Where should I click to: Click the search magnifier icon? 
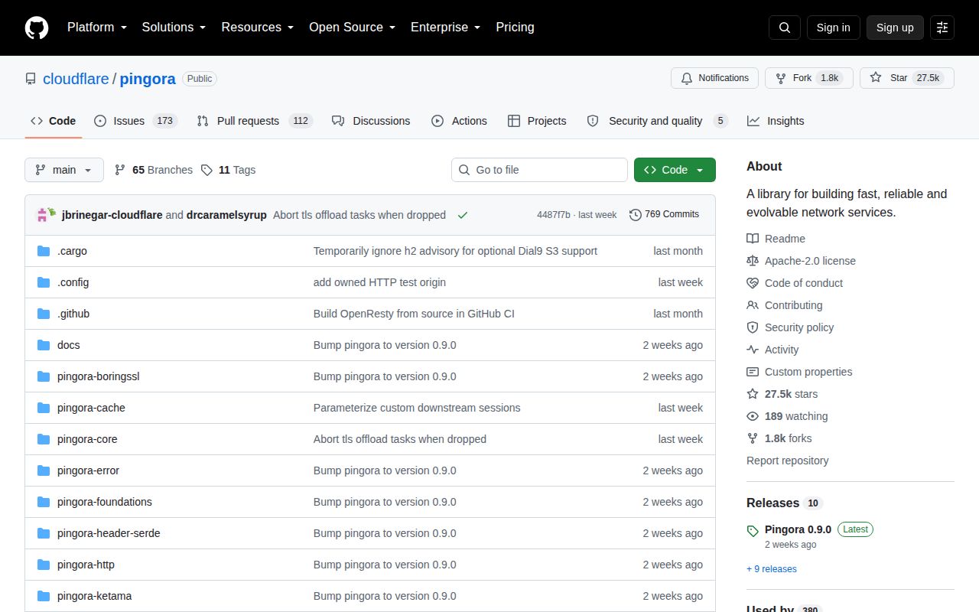[x=785, y=28]
